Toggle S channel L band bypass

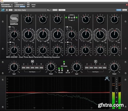(x=91, y=68)
